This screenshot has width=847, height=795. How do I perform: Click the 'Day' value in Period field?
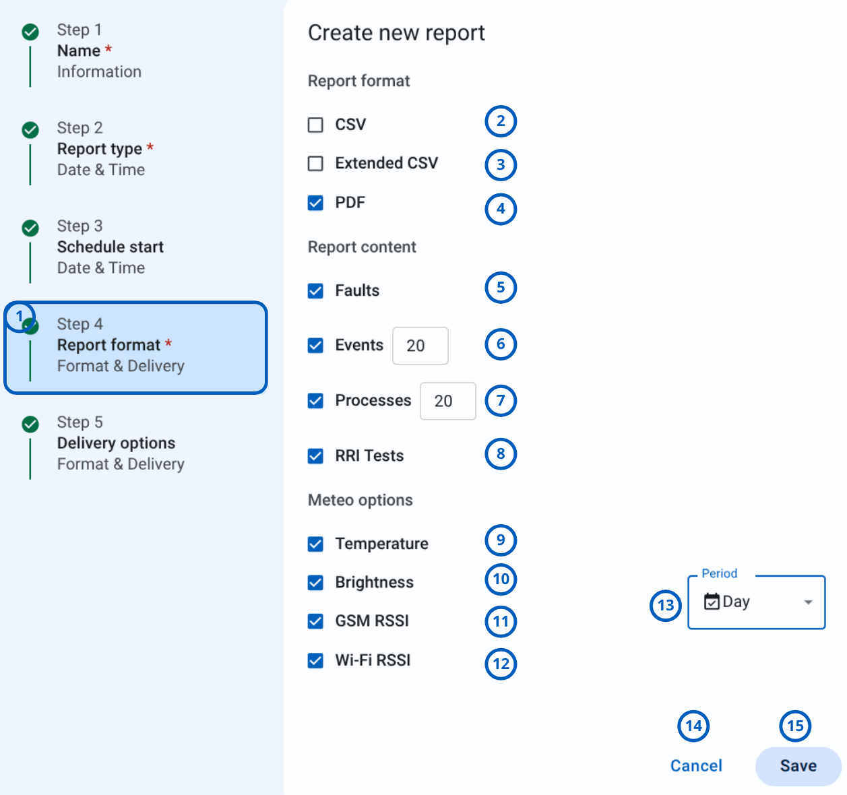click(x=736, y=602)
